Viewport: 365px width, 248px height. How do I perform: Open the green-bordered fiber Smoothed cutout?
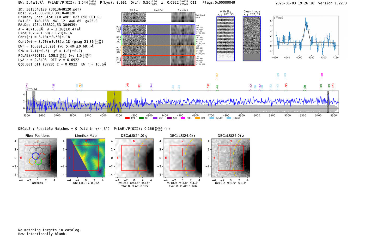tap(183, 40)
